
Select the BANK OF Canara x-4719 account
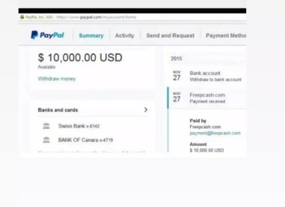pos(85,140)
